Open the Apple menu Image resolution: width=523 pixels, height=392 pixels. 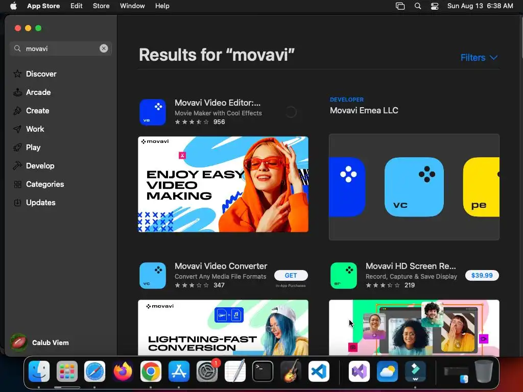[x=13, y=6]
